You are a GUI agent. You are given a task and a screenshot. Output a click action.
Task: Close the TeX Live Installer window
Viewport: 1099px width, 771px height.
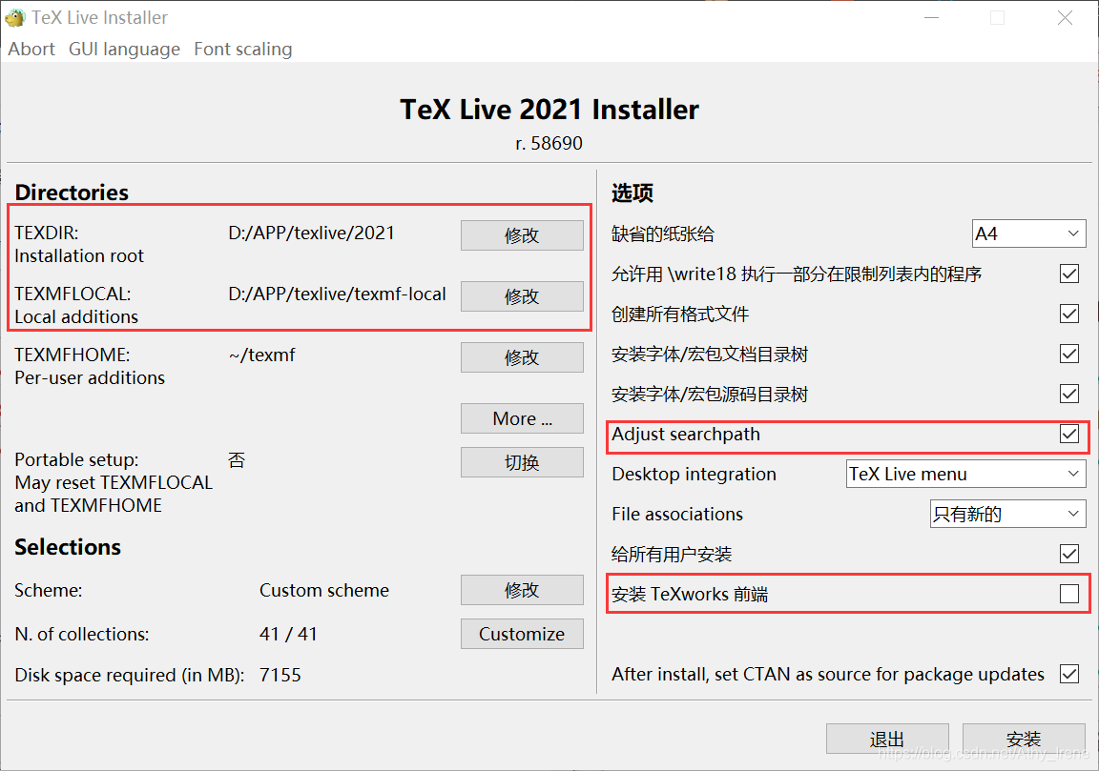tap(1065, 17)
